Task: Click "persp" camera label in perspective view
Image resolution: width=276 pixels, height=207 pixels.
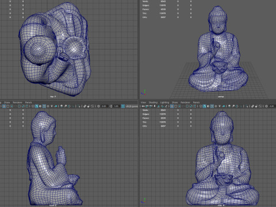Action: (x=221, y=97)
